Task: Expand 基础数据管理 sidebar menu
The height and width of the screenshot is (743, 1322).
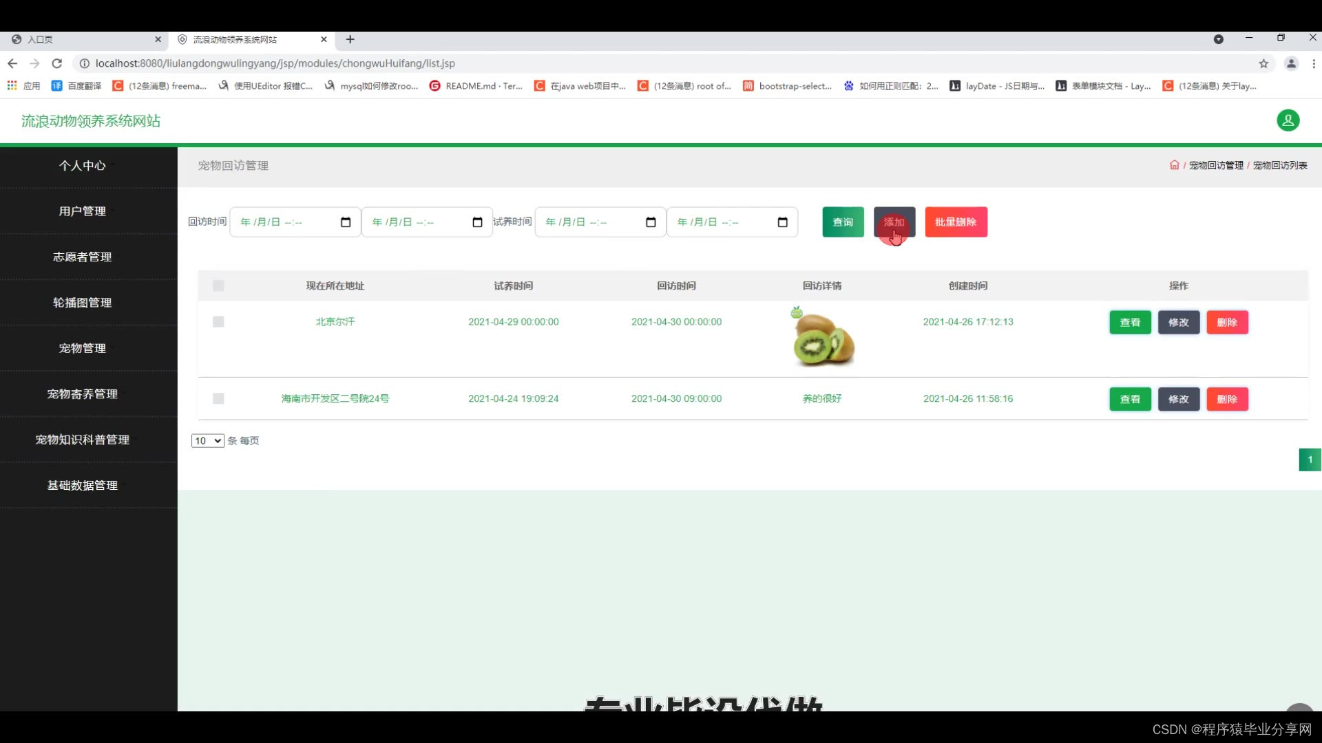Action: tap(82, 485)
